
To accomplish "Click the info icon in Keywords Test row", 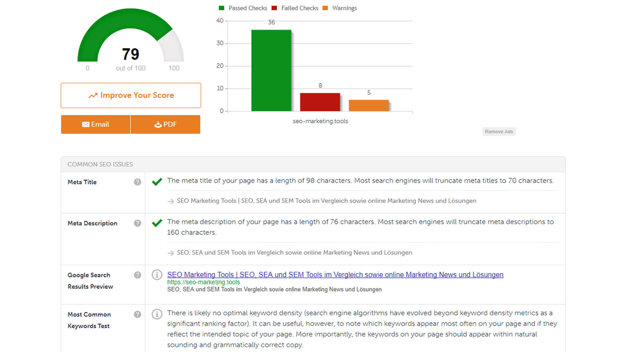I will tap(157, 314).
